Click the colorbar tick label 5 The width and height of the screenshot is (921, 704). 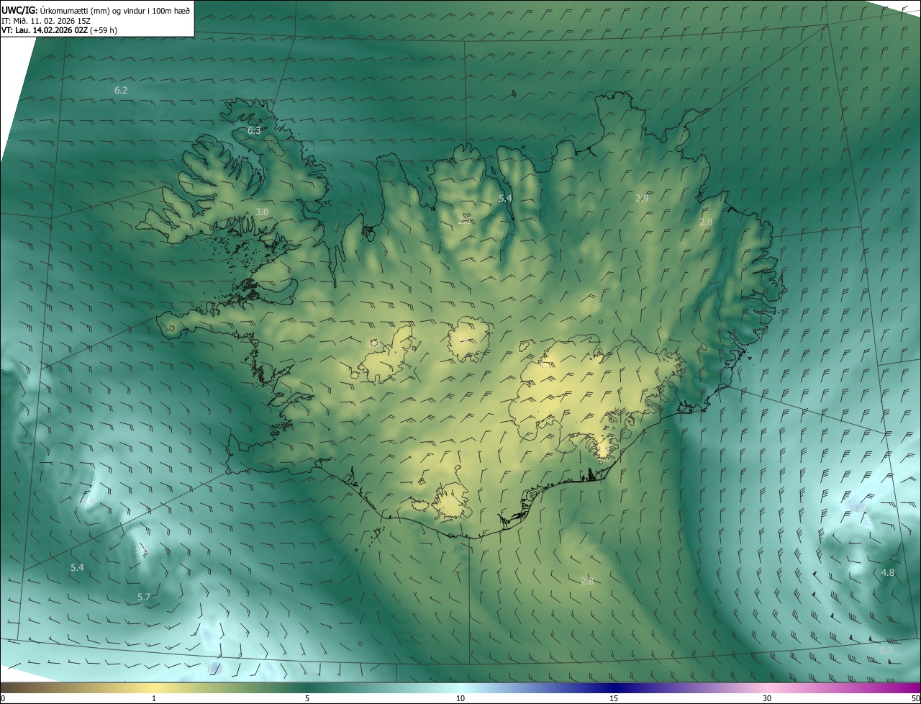[x=307, y=698]
